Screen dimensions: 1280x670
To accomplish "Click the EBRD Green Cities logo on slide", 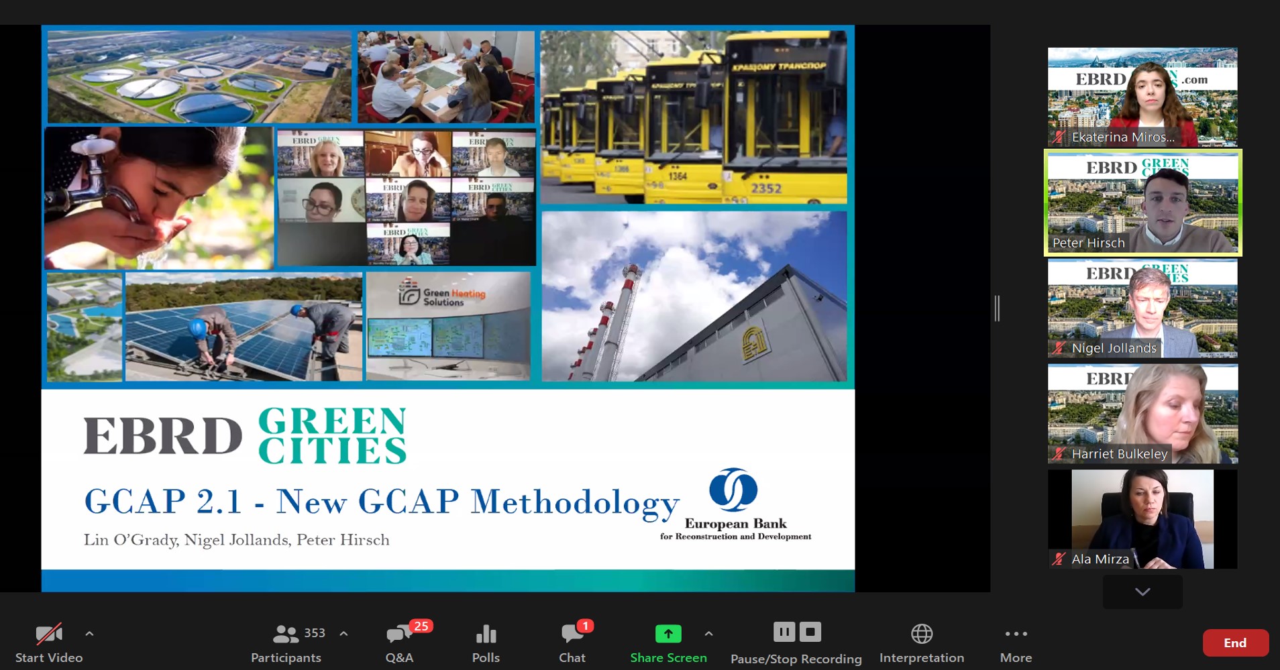I will coord(245,435).
